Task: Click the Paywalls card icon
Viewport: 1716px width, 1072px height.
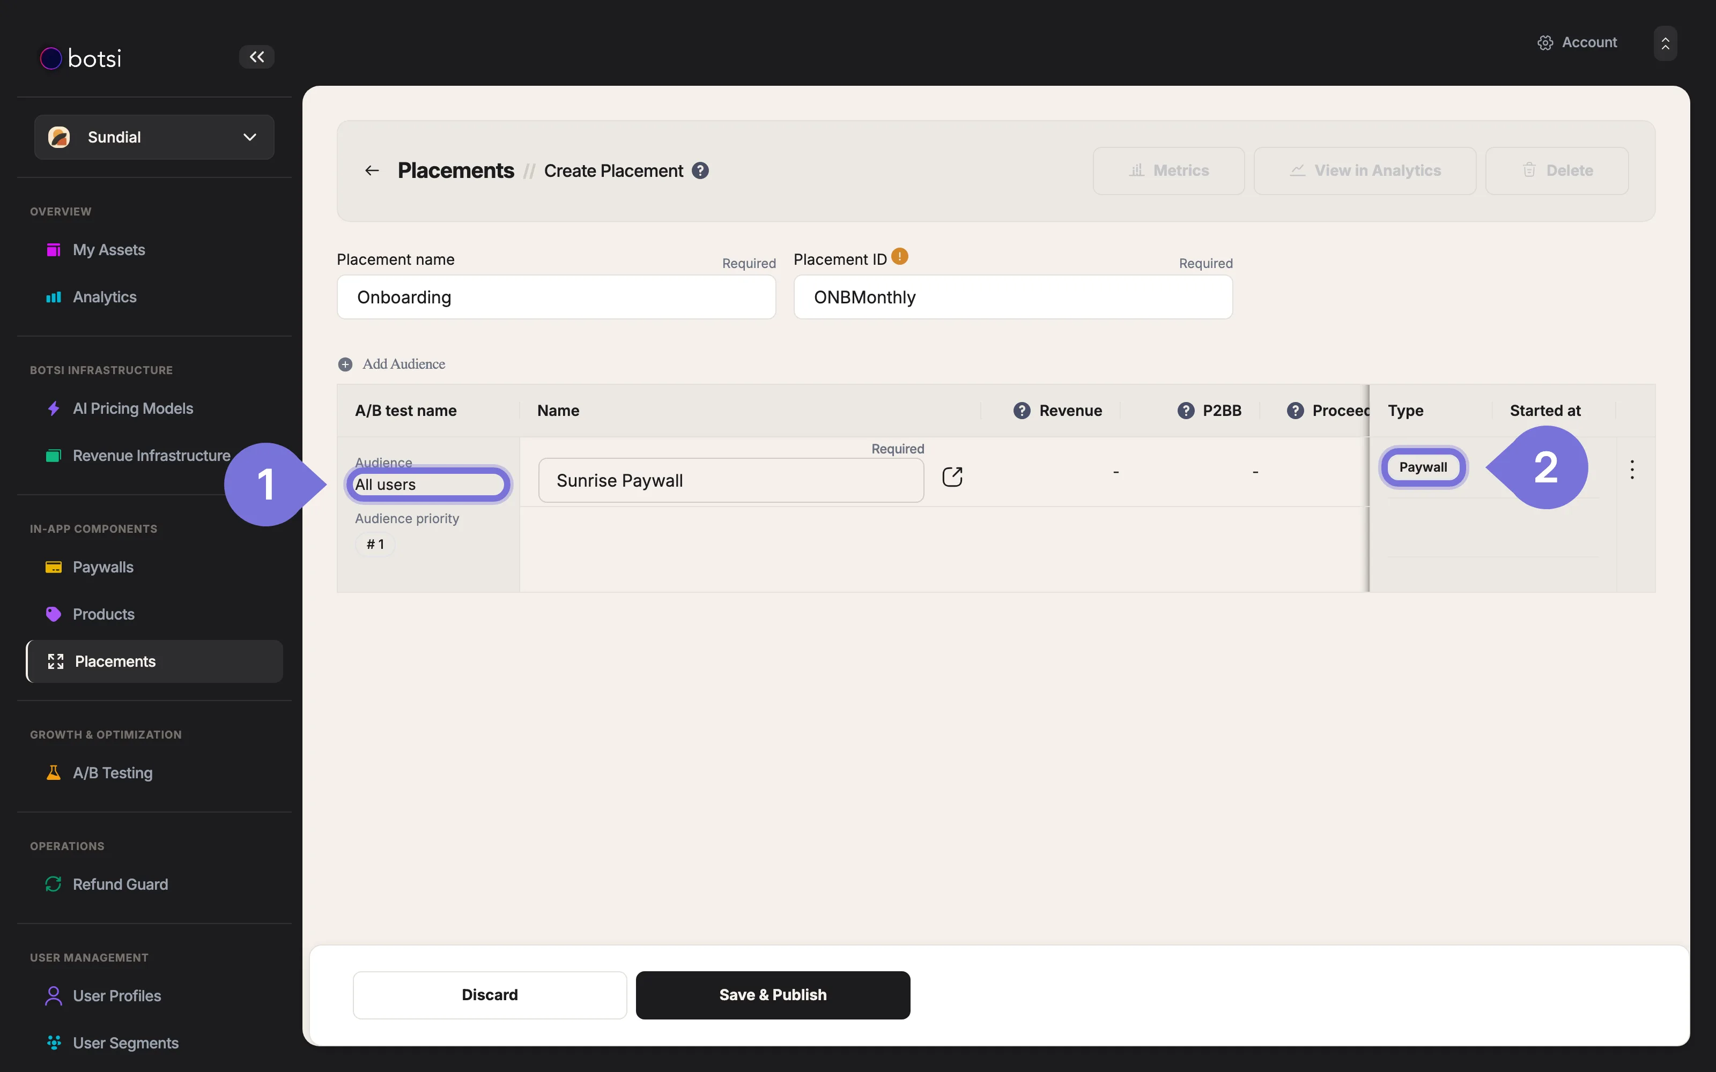Action: pyautogui.click(x=53, y=567)
